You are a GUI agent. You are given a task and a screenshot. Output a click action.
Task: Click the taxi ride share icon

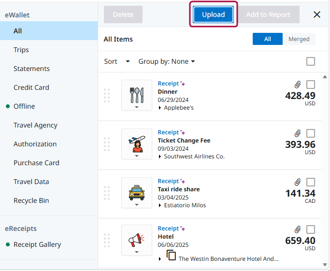tap(137, 190)
